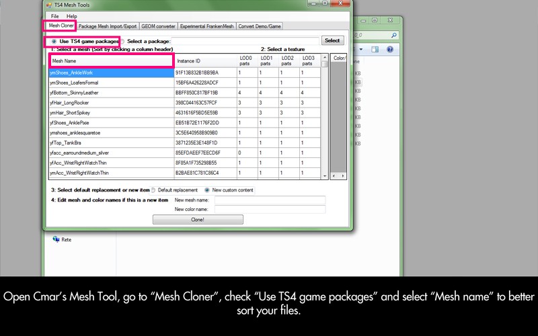Click instance ID BBFF850C817BF19B

(x=196, y=93)
